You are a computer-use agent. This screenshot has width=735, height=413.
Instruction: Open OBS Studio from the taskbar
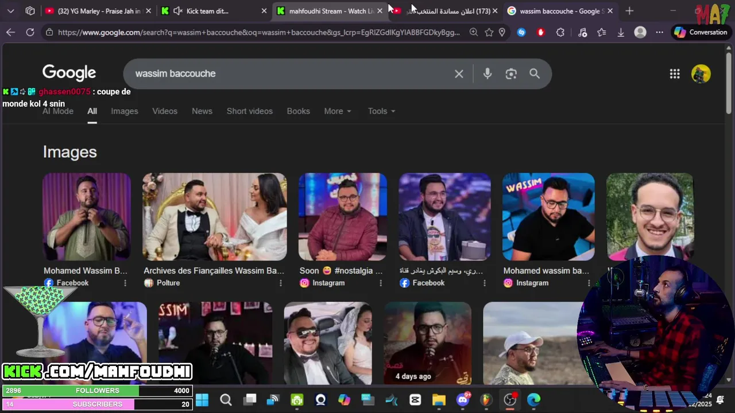tap(510, 400)
